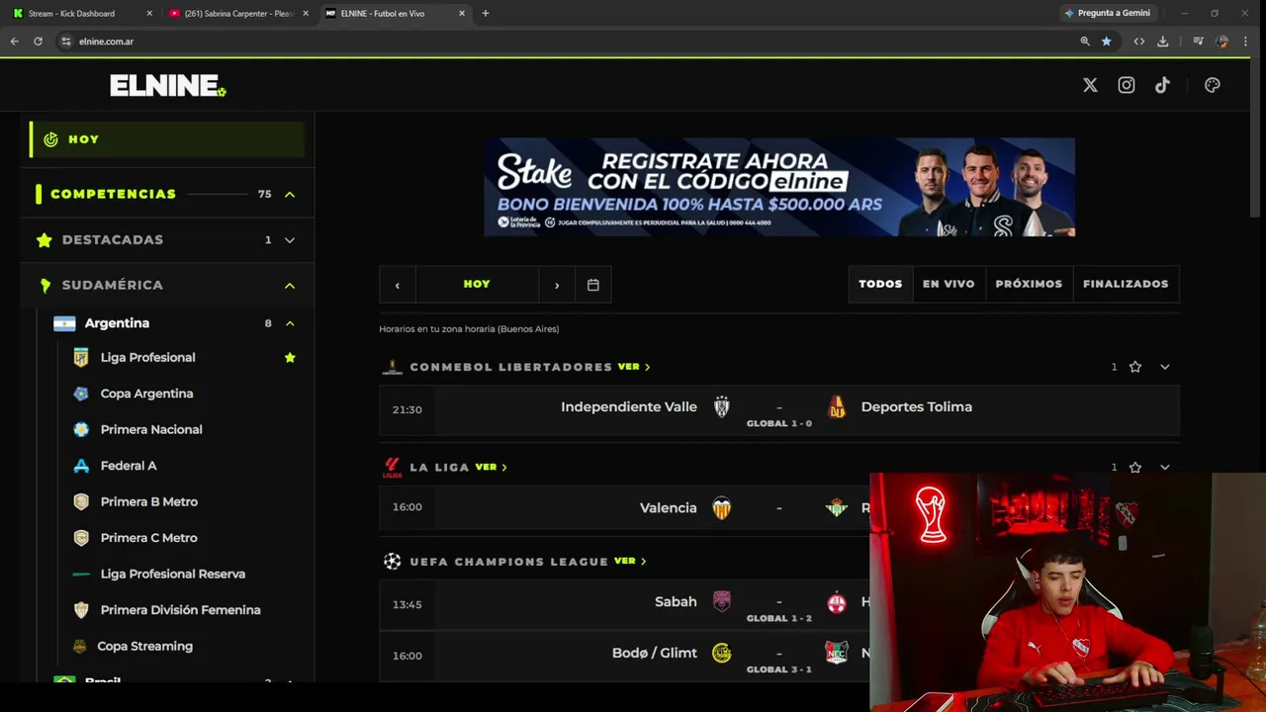Click the La Liga logo icon

click(393, 468)
